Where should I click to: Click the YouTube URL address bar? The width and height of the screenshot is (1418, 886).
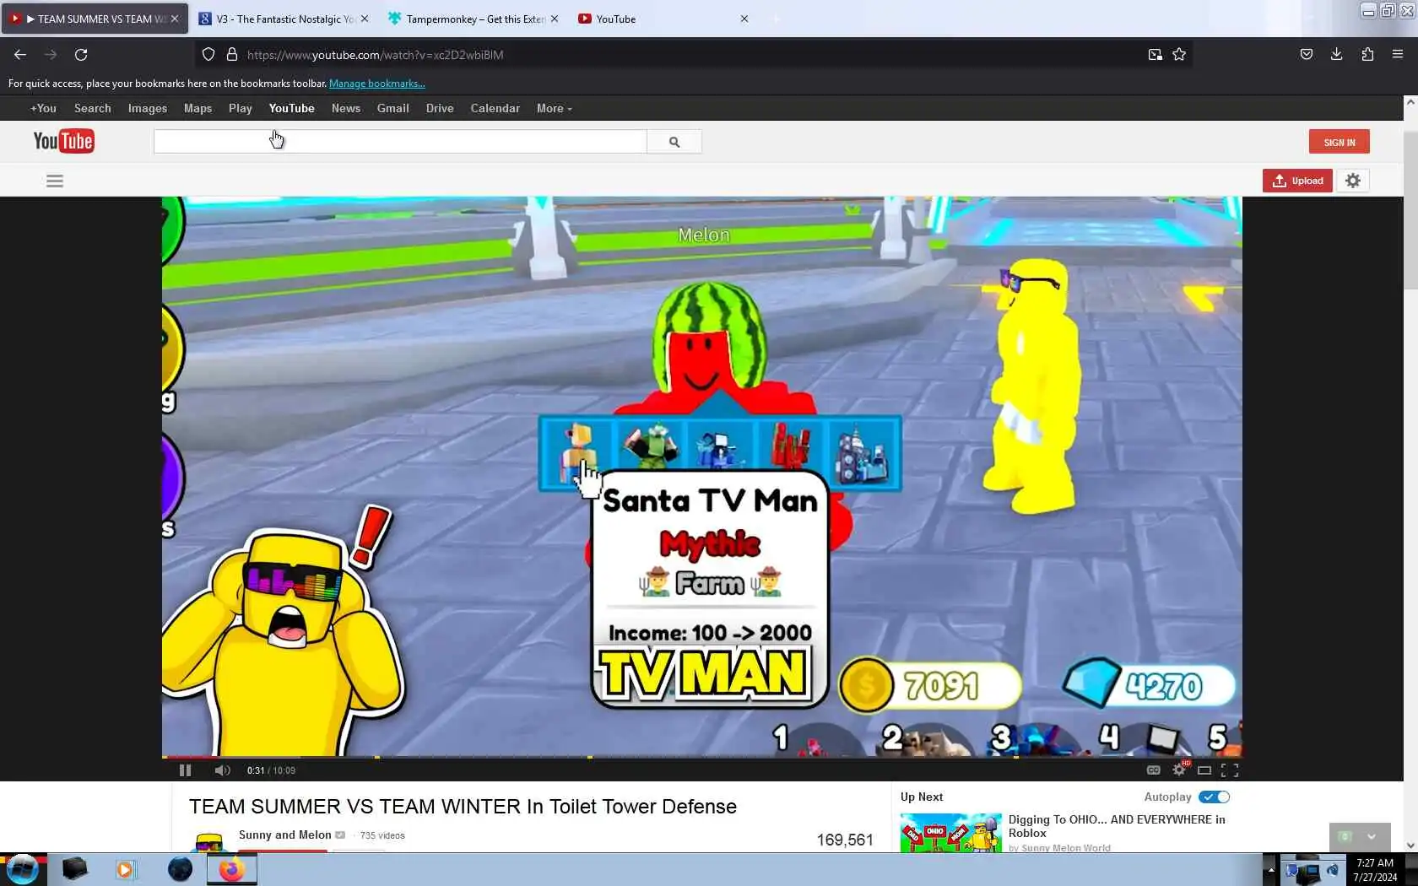coord(692,55)
